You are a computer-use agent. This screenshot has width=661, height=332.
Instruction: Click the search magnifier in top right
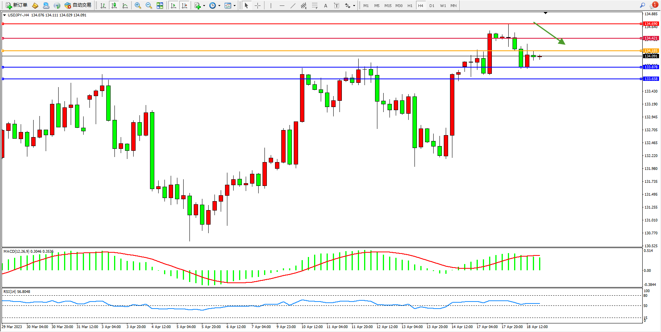pyautogui.click(x=642, y=5)
